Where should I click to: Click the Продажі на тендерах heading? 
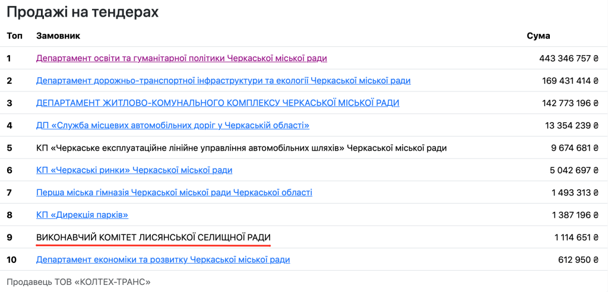(x=83, y=12)
